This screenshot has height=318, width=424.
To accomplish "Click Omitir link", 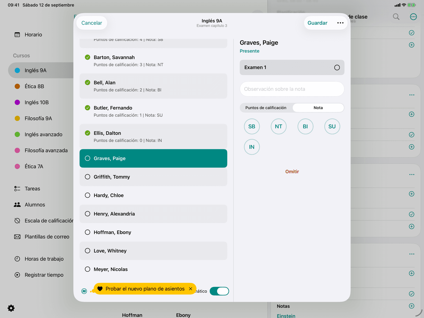I will (x=292, y=172).
